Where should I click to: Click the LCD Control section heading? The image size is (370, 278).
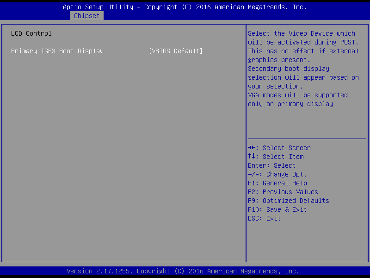tap(31, 33)
